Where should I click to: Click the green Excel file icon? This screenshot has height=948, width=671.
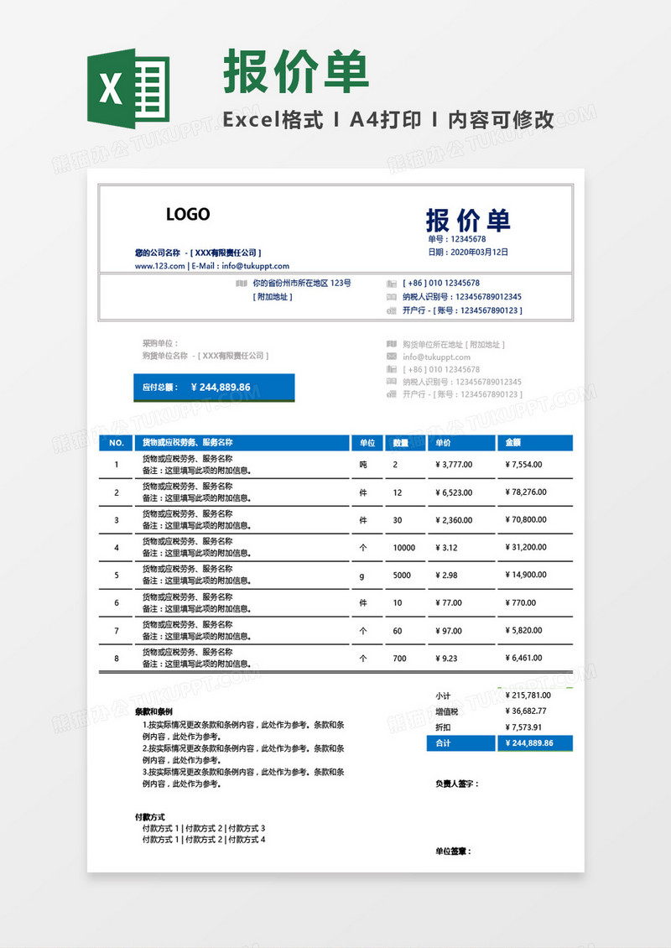(128, 88)
